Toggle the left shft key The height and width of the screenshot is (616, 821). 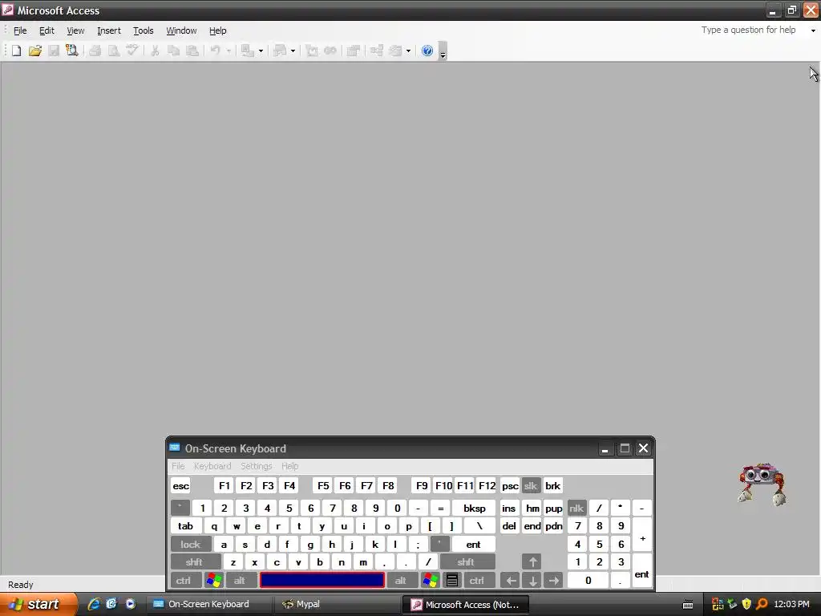194,562
